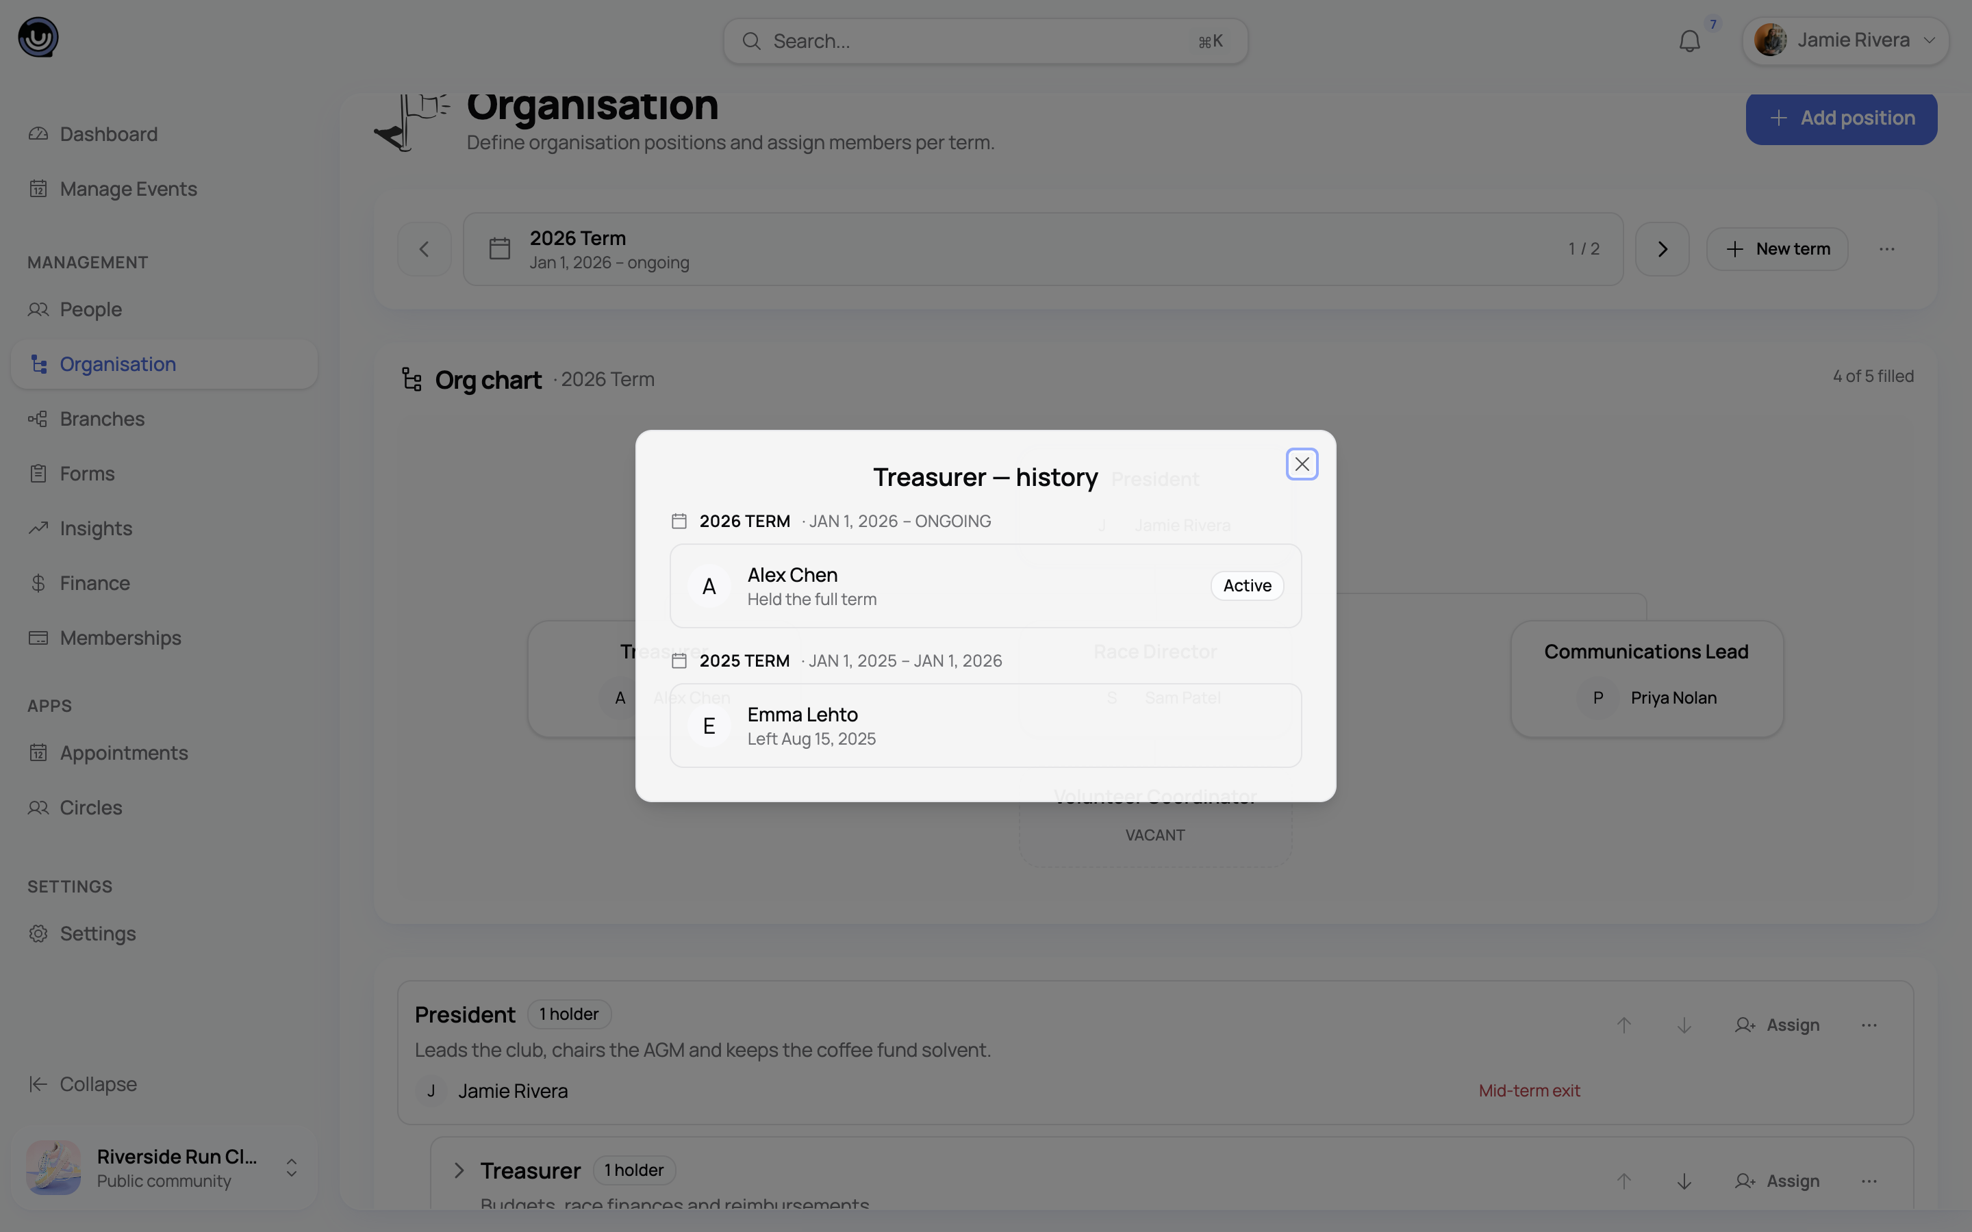
Task: Open the 2026 Term selector
Action: 1043,249
